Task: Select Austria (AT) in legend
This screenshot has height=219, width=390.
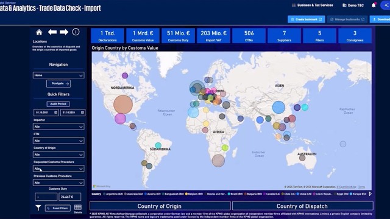Action: pyautogui.click(x=152, y=194)
